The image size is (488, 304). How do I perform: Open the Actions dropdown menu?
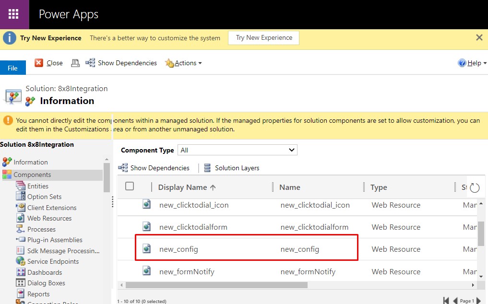coord(188,63)
